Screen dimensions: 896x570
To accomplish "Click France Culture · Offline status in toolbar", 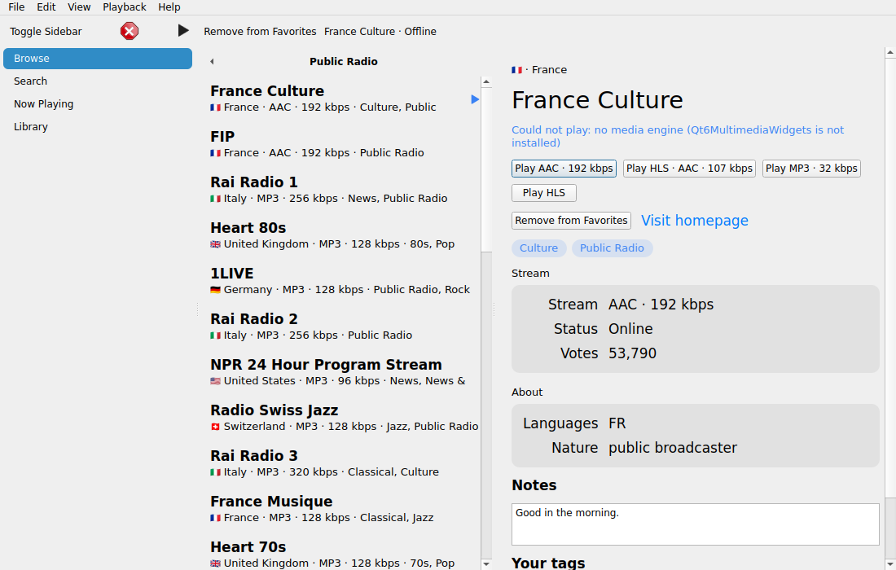I will pos(380,32).
